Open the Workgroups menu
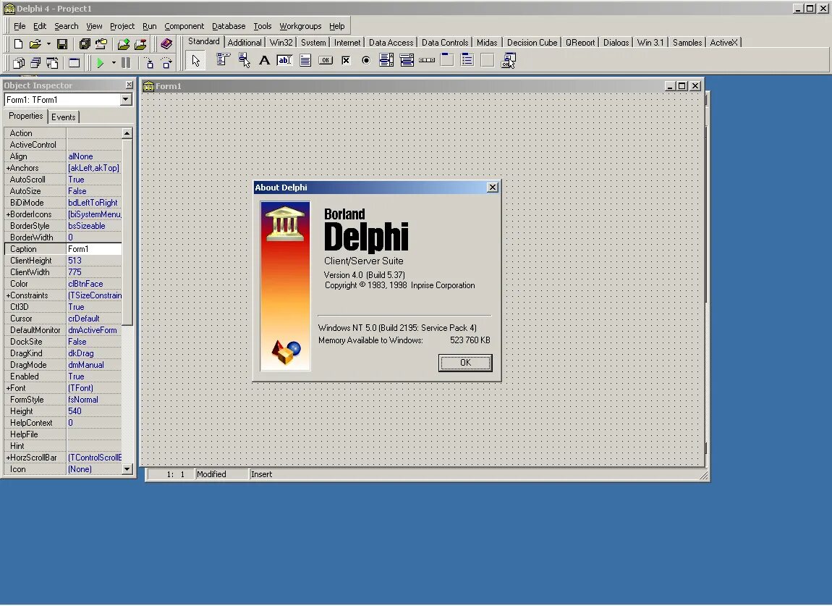The width and height of the screenshot is (832, 606). [x=300, y=26]
